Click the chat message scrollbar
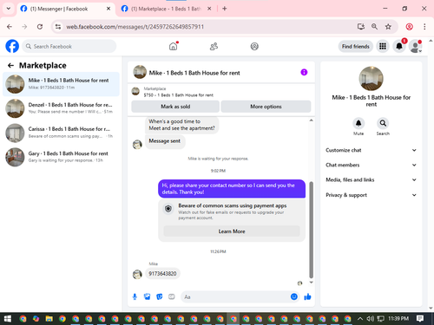 (x=312, y=230)
